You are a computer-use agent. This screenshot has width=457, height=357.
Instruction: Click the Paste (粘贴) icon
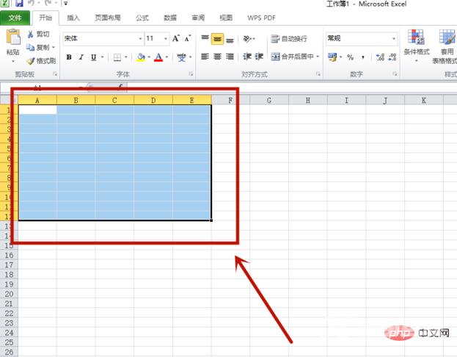[12, 40]
